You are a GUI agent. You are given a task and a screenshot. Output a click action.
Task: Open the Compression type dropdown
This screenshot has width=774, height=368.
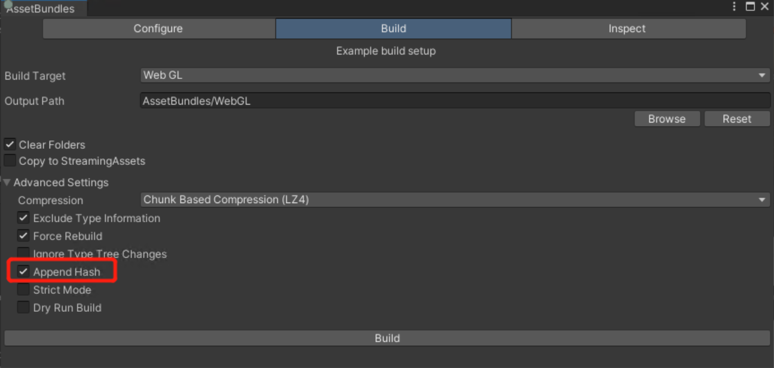(454, 200)
